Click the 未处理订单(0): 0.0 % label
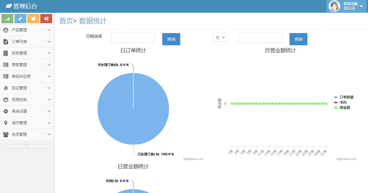 coord(113,65)
